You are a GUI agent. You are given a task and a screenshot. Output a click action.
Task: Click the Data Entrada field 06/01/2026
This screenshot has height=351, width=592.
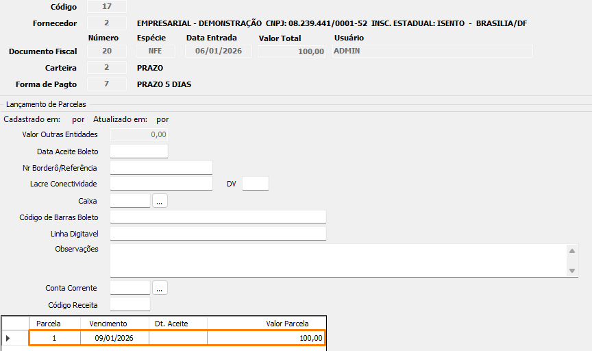218,51
